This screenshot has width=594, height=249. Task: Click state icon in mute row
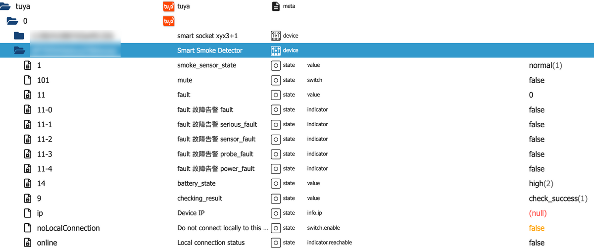click(x=276, y=80)
